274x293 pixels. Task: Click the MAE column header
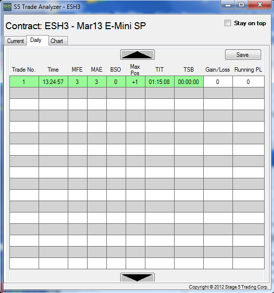[x=96, y=70]
